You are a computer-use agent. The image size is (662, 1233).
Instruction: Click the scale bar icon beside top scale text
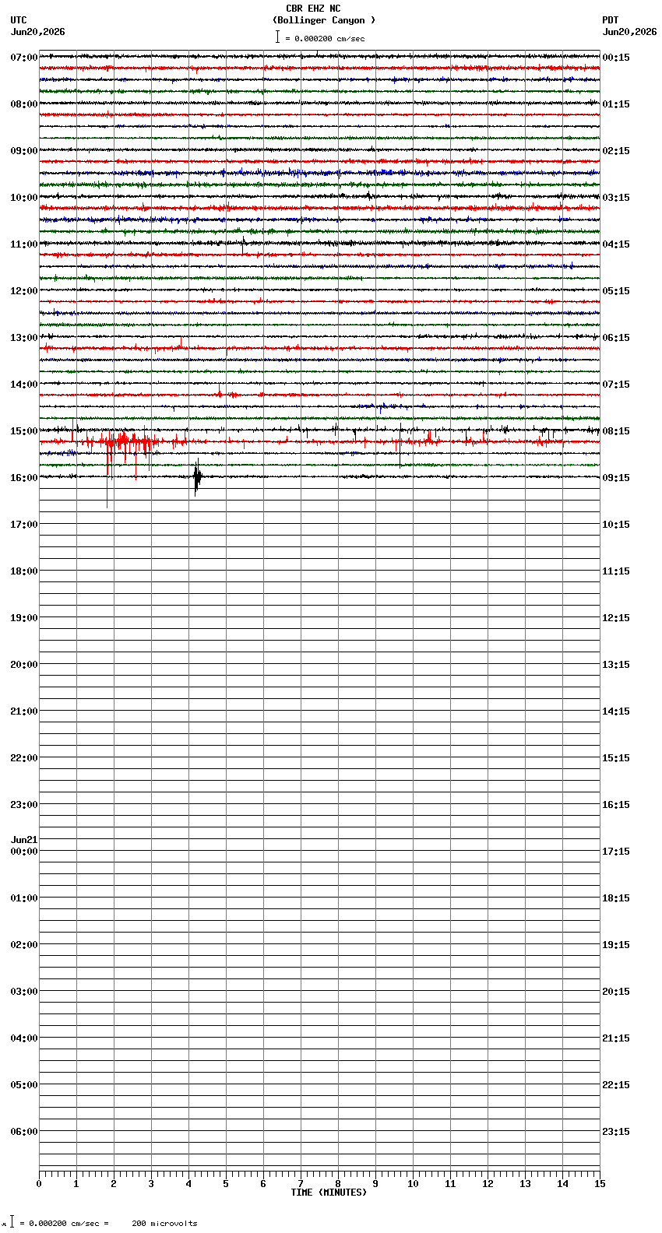(x=277, y=37)
